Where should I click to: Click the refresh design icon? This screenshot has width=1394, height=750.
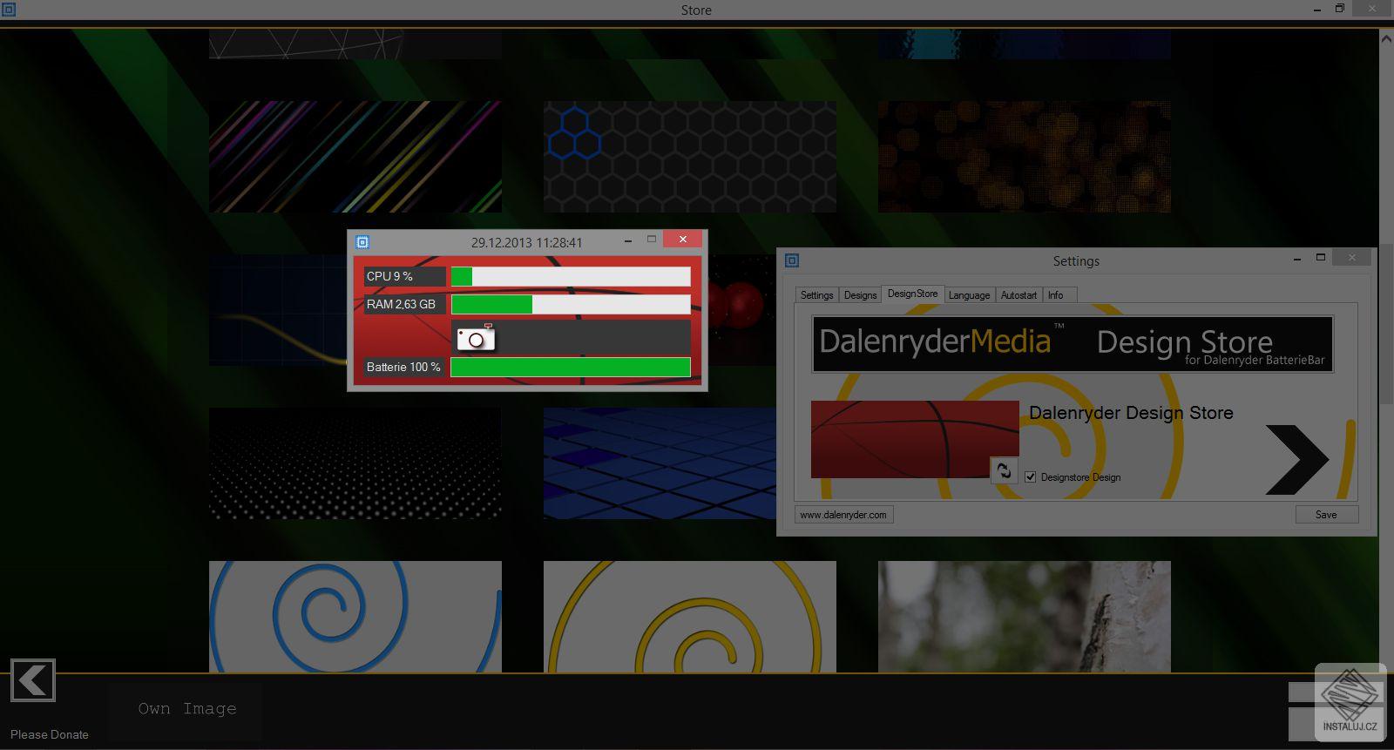coord(1004,470)
